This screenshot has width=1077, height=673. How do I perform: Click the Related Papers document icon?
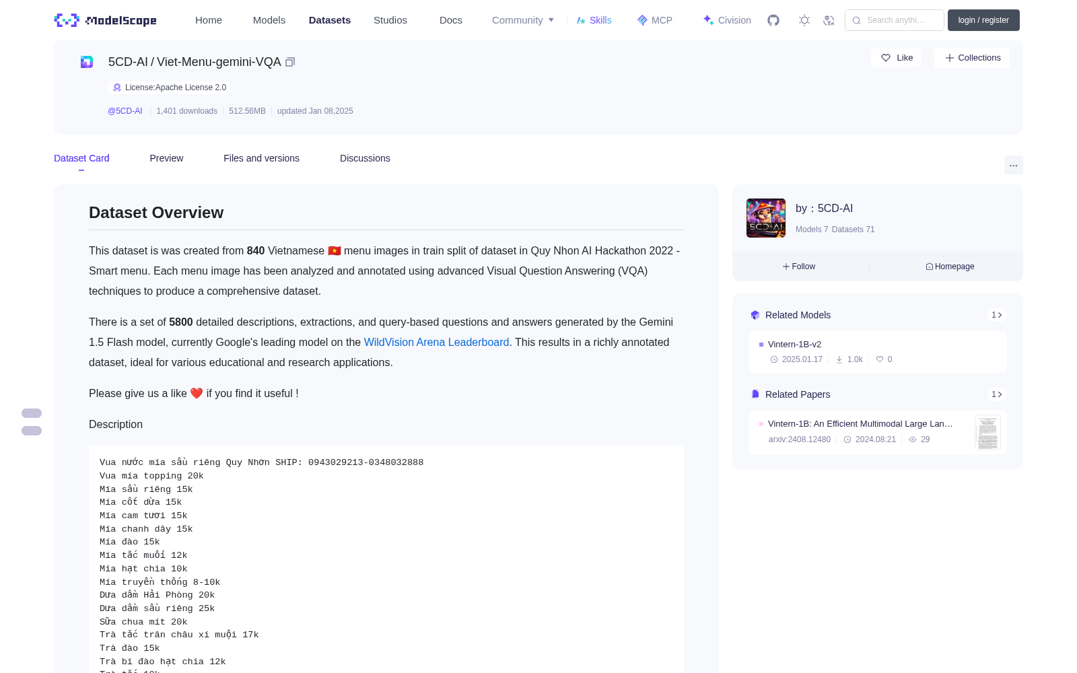[x=755, y=394]
